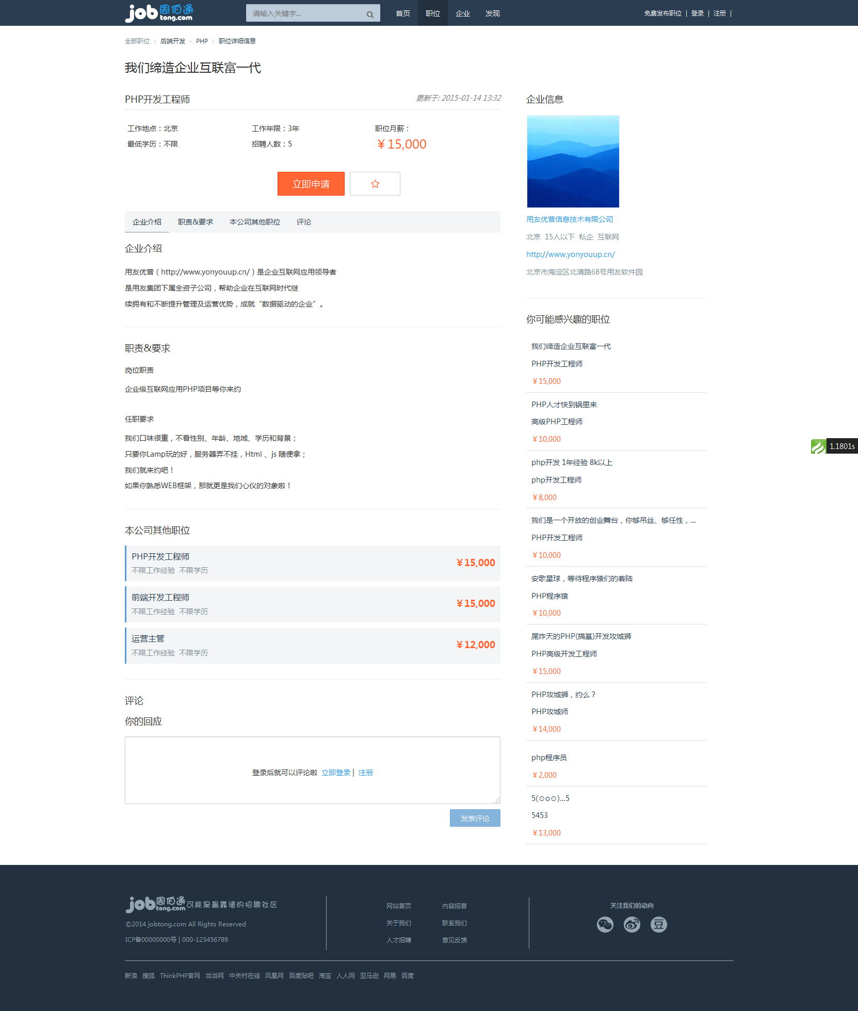This screenshot has height=1011, width=858.
Task: Open the 新浪 friend link
Action: 131,976
